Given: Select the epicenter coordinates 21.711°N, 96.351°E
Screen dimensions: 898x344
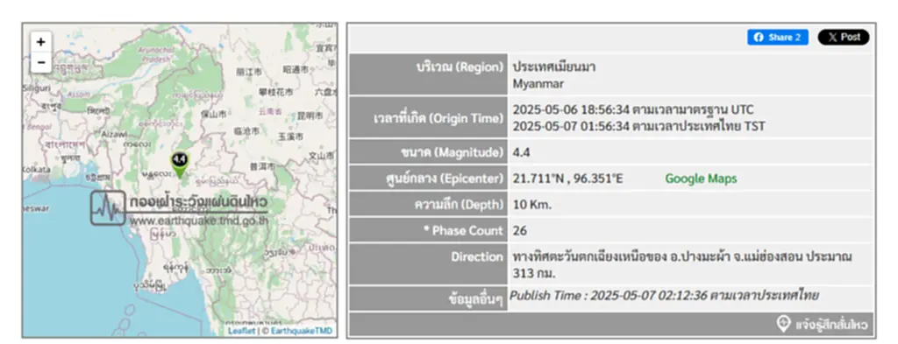Looking at the screenshot, I should tap(567, 179).
